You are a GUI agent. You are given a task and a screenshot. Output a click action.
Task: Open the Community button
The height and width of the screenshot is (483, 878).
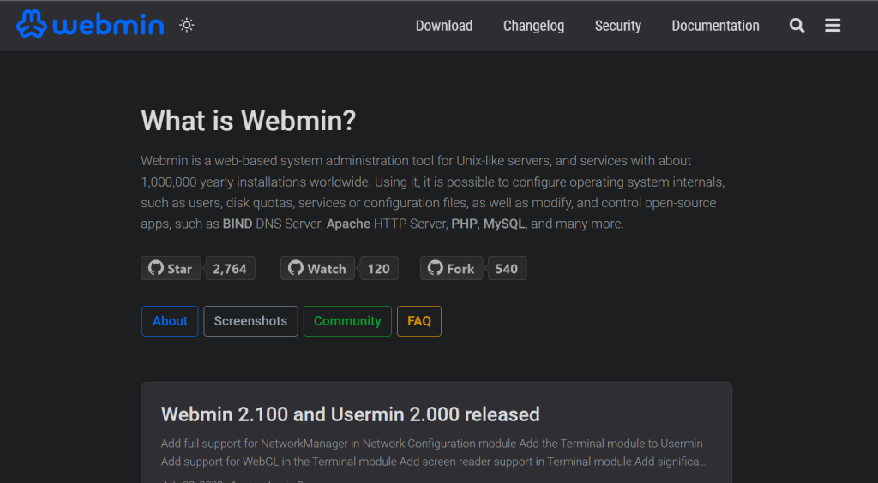pos(347,321)
